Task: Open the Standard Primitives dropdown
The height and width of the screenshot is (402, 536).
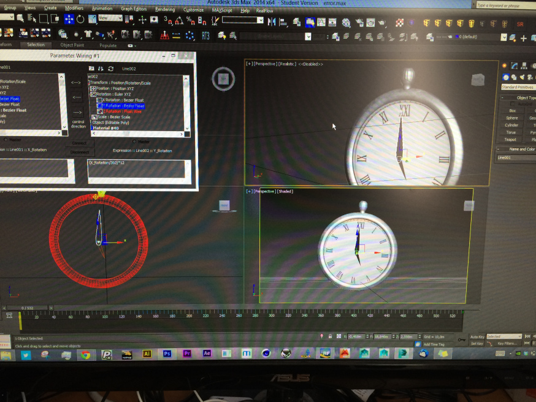Action: [x=516, y=87]
